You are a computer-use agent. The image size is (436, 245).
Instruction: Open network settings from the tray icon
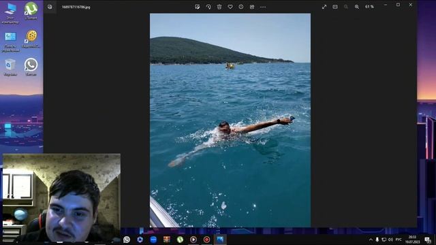384,240
